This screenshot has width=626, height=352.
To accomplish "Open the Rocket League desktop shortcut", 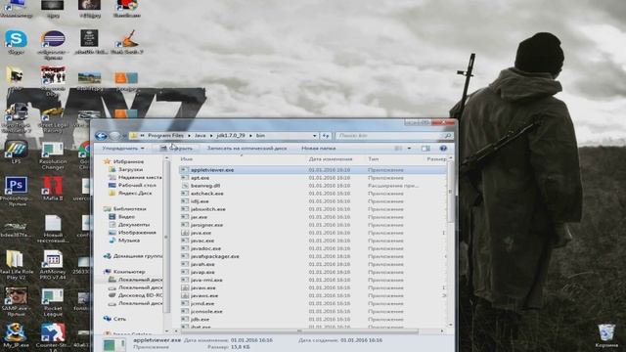I will pyautogui.click(x=53, y=301).
